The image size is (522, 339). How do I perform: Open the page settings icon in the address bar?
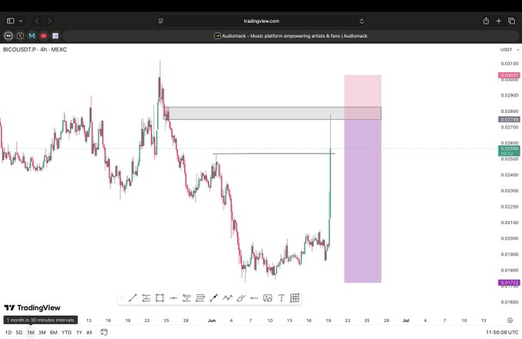[x=160, y=21]
